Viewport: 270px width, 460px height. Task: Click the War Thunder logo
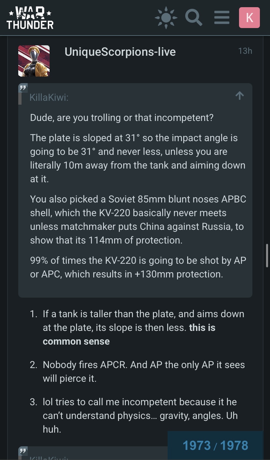pyautogui.click(x=30, y=18)
